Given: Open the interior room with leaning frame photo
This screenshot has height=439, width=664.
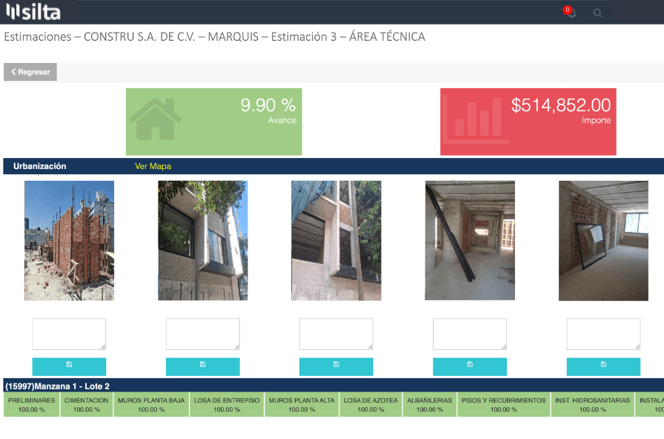Looking at the screenshot, I should pos(603,241).
